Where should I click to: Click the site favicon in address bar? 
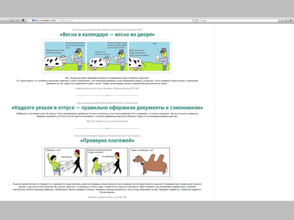pyautogui.click(x=33, y=21)
